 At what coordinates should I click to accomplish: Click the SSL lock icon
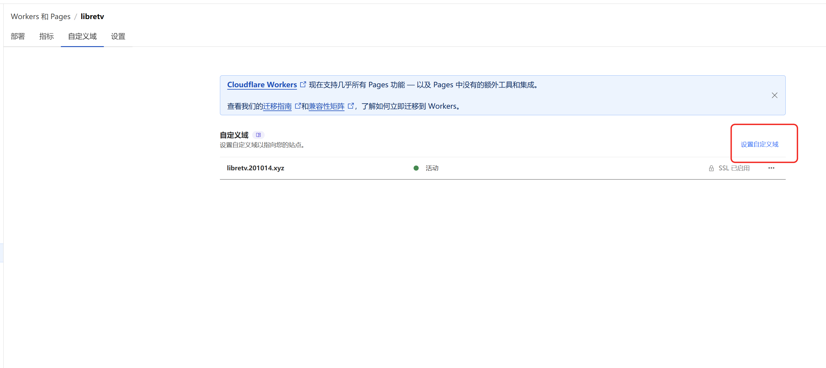click(711, 168)
